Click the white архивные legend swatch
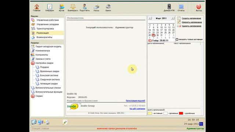This screenshot has height=132, width=235. (166, 113)
